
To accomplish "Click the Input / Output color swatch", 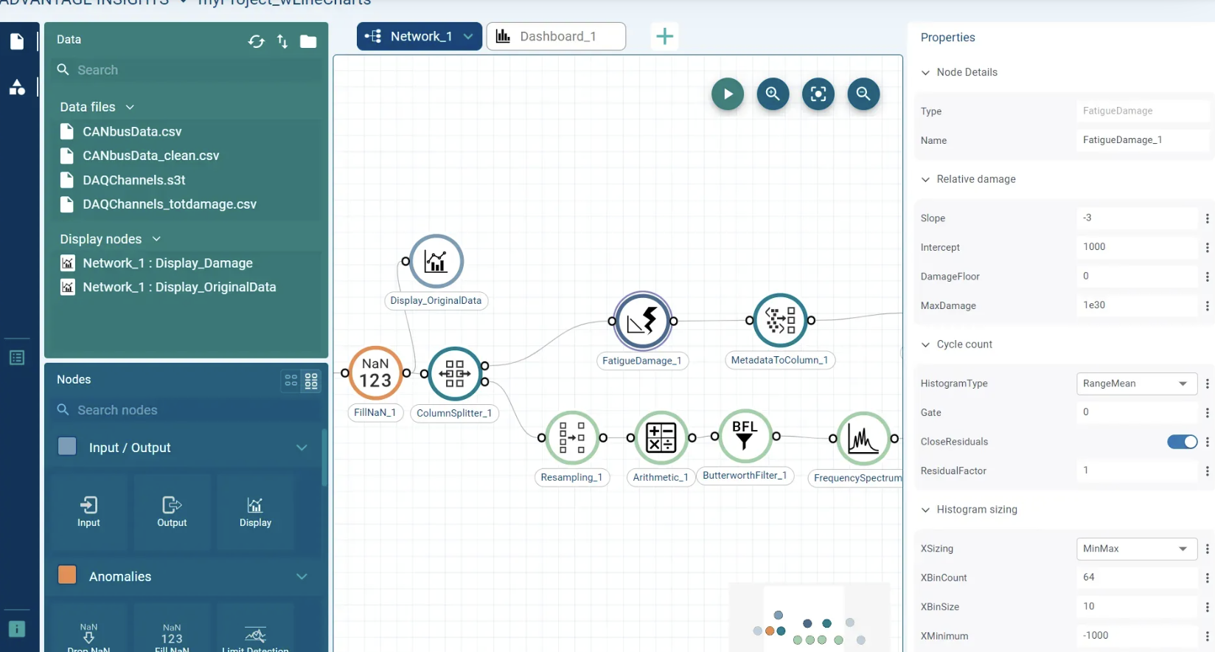I will pyautogui.click(x=67, y=446).
